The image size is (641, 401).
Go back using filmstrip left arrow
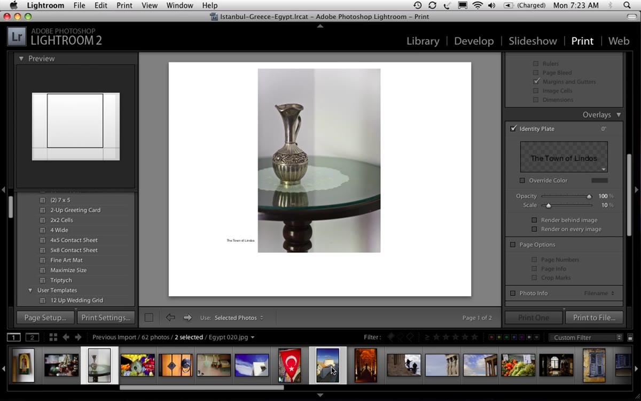click(66, 337)
